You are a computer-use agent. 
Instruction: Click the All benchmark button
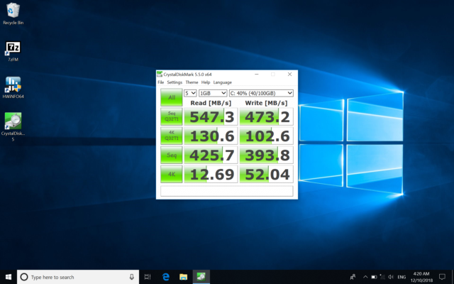click(172, 97)
